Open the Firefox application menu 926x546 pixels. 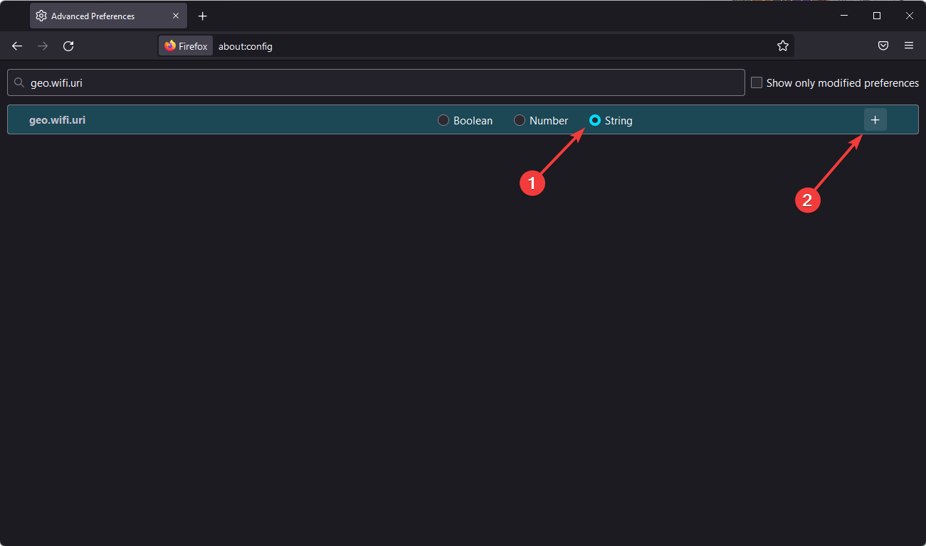pyautogui.click(x=909, y=45)
